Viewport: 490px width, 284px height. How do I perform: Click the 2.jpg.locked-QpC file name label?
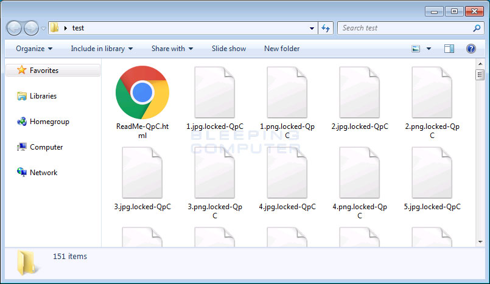[360, 126]
